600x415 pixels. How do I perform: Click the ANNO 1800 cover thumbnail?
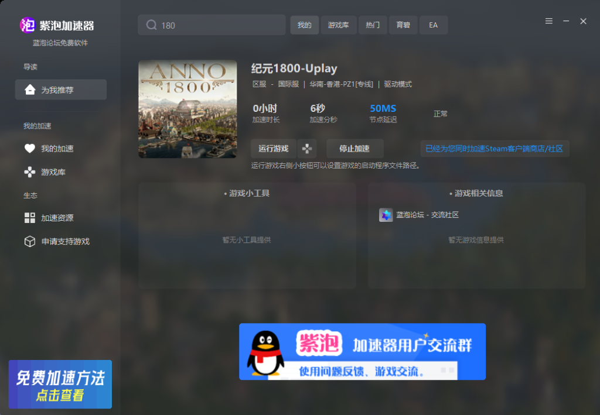(x=187, y=109)
